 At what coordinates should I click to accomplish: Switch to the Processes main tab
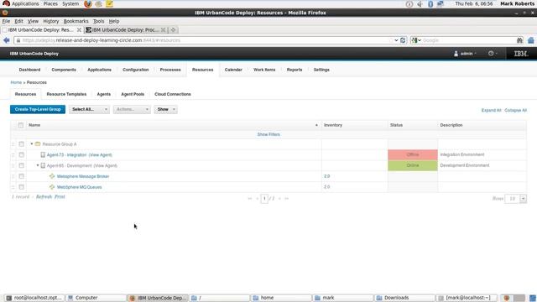(x=170, y=70)
